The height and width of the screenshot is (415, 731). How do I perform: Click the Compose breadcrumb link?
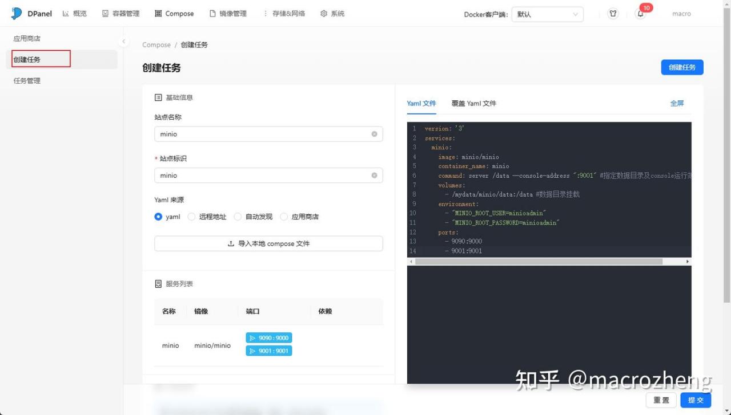coord(156,44)
